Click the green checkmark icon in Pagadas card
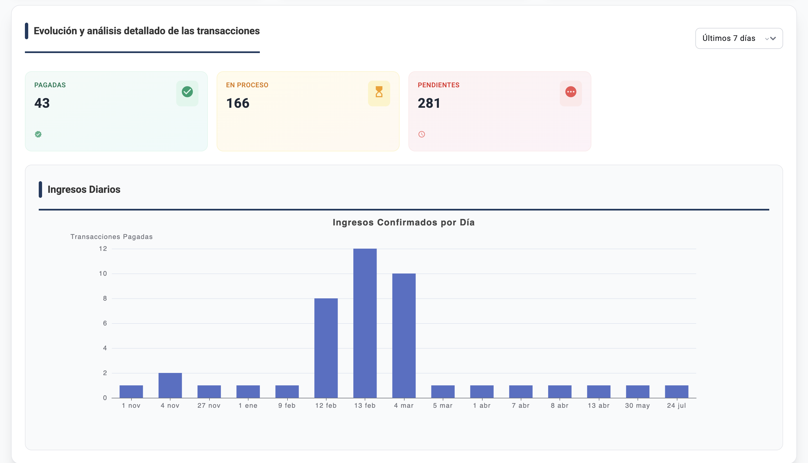 (187, 92)
